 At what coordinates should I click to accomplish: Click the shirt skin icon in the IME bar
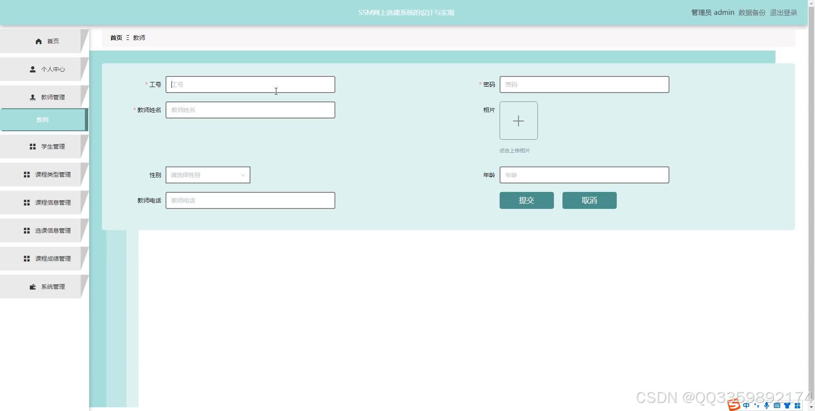tap(787, 405)
